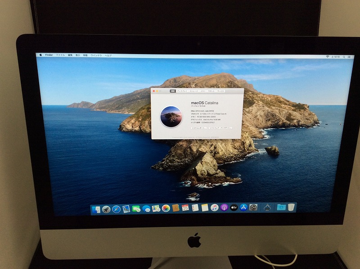
Task: Open the 編集 (Edit) menu
Action: 70,55
